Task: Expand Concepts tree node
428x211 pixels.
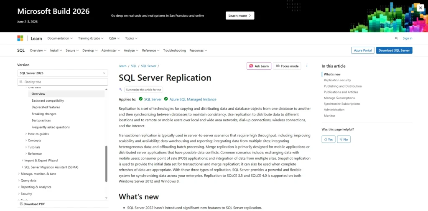Action: [34, 141]
